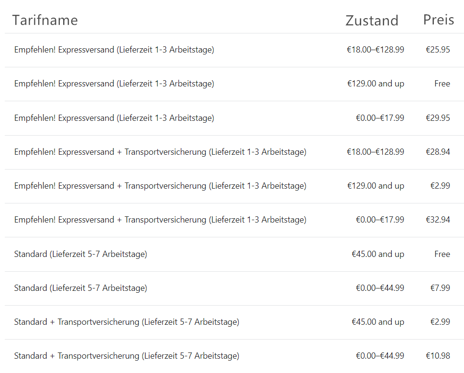Click the €32.94 price value
This screenshot has height=373, width=464.
(x=438, y=220)
